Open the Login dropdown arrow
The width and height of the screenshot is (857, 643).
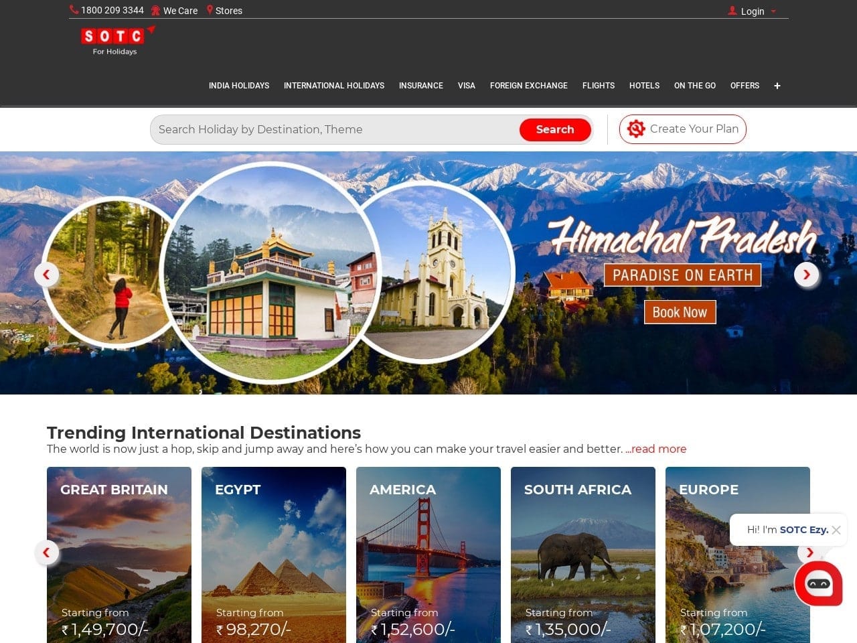click(773, 11)
